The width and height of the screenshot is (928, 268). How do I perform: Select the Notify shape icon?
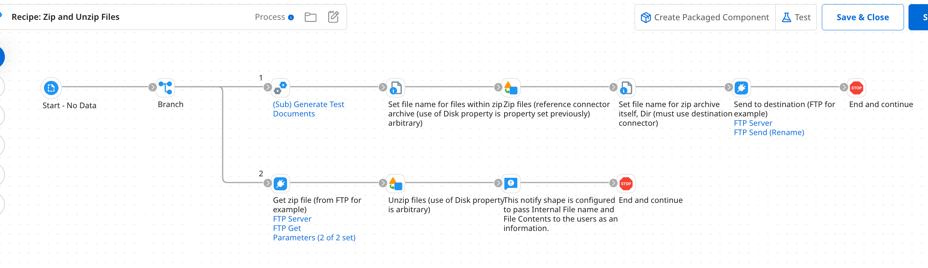pos(511,183)
